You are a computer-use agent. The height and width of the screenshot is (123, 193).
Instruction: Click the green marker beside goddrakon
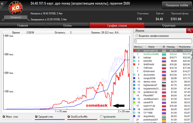(x=134, y=92)
